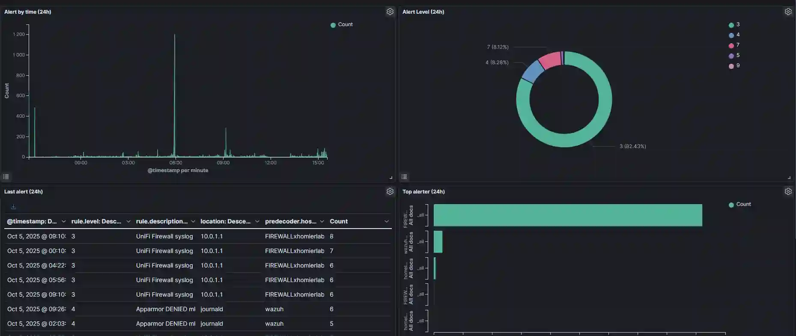The image size is (796, 336).
Task: Open predecoder.hostname column dropdown chevron
Action: [x=322, y=221]
